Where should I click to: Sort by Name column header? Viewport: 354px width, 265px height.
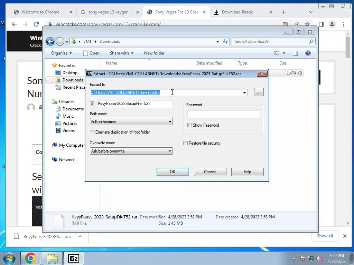pyautogui.click(x=112, y=63)
